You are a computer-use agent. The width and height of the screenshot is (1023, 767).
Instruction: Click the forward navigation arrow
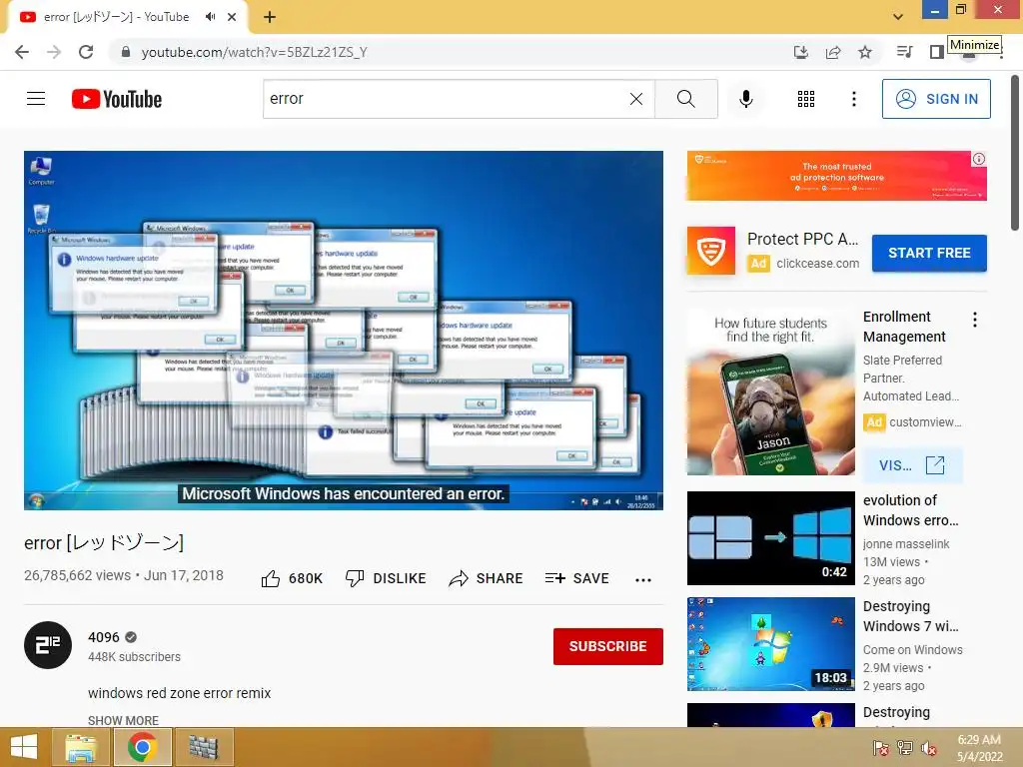54,52
